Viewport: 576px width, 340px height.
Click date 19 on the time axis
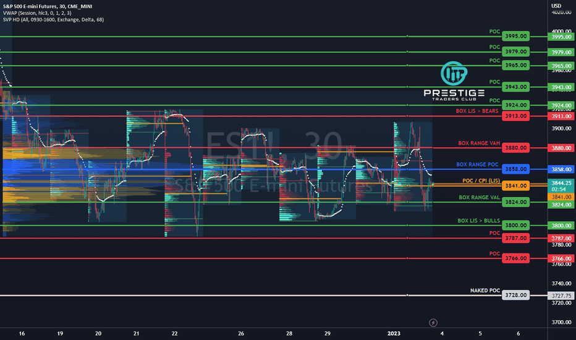pyautogui.click(x=60, y=333)
